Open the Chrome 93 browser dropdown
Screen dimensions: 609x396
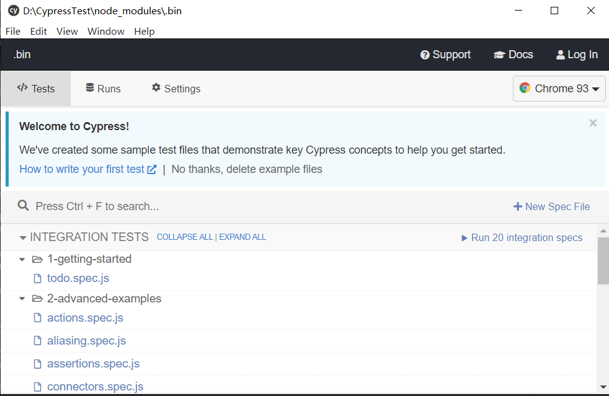[x=559, y=89]
